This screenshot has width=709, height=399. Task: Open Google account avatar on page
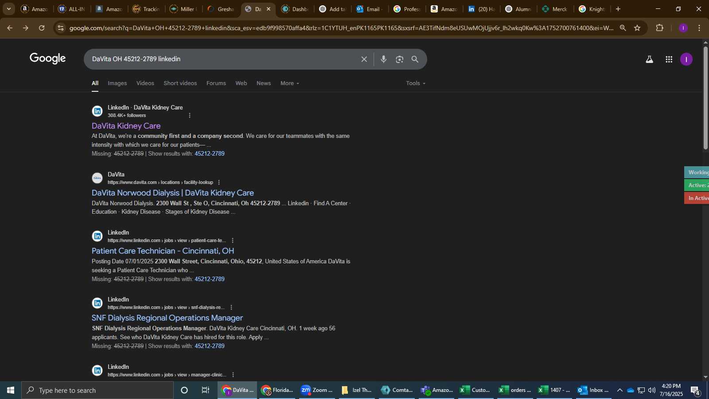[686, 59]
